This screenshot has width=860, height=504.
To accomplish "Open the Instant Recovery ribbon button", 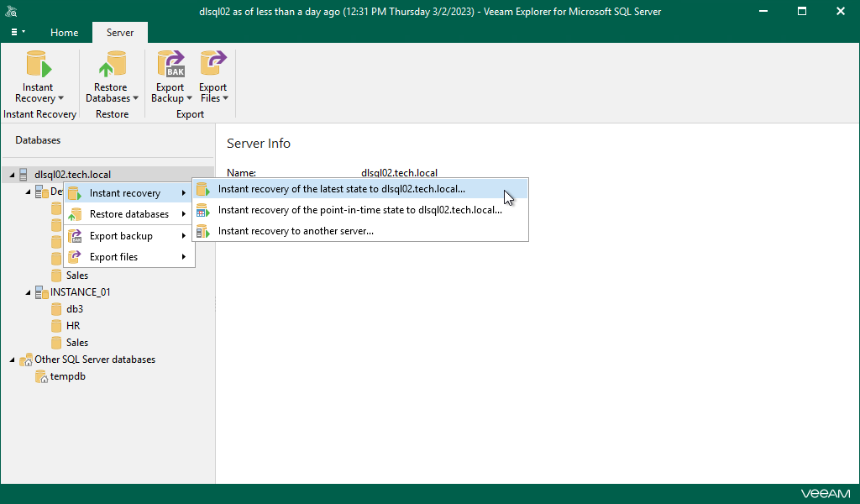I will click(x=39, y=76).
